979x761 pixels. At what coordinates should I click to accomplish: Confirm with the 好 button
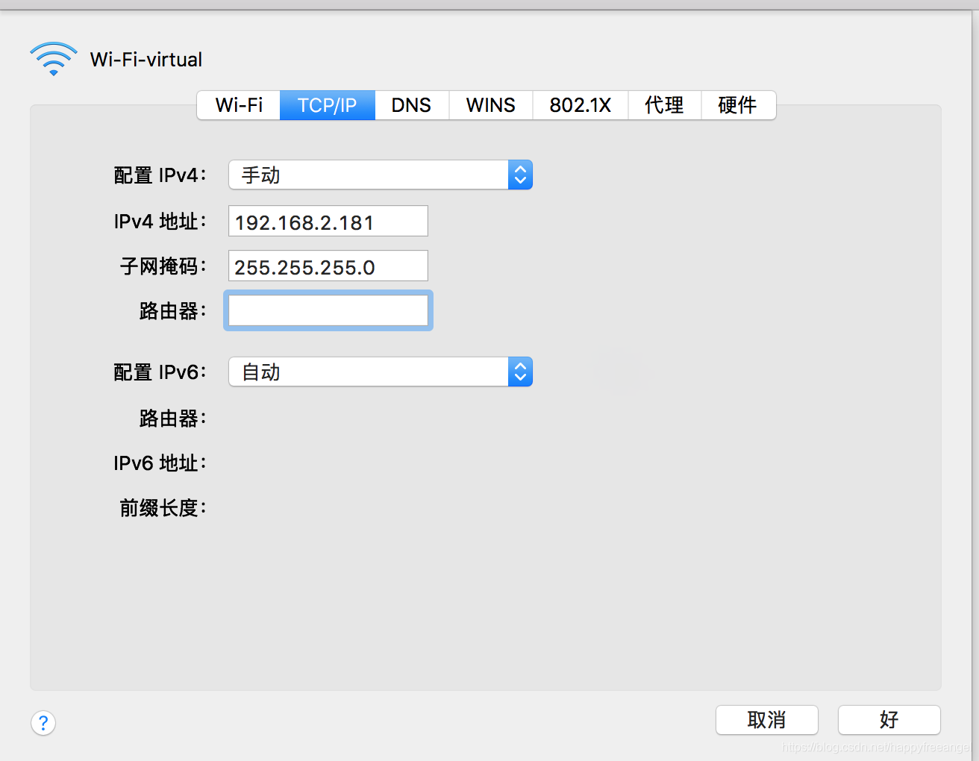889,720
